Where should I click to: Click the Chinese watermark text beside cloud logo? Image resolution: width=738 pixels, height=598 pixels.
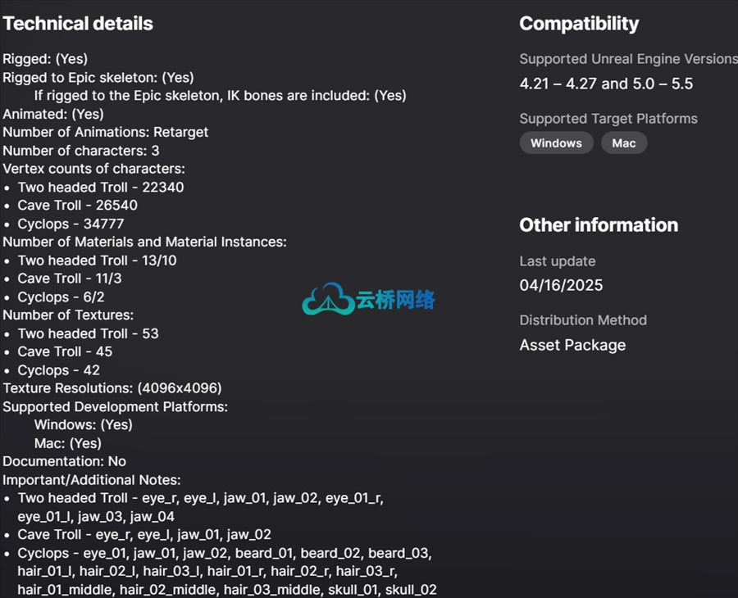tap(395, 300)
